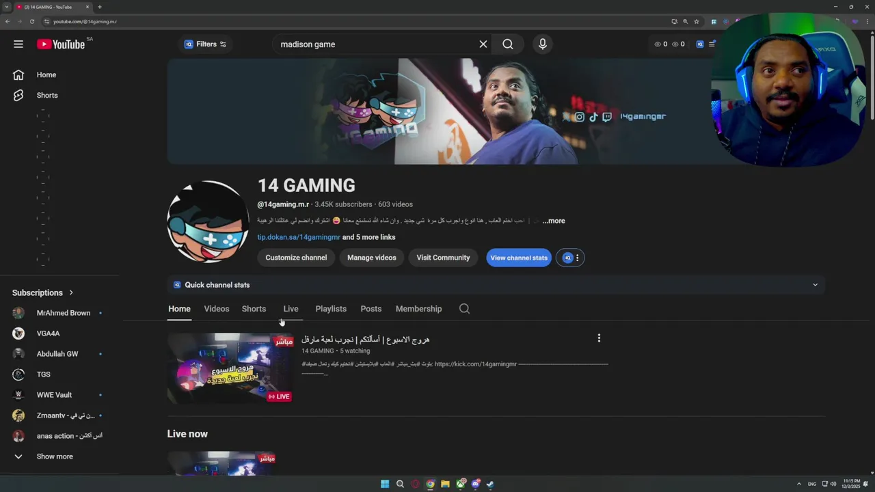The image size is (875, 492).
Task: Click the Manage videos button
Action: (371, 258)
